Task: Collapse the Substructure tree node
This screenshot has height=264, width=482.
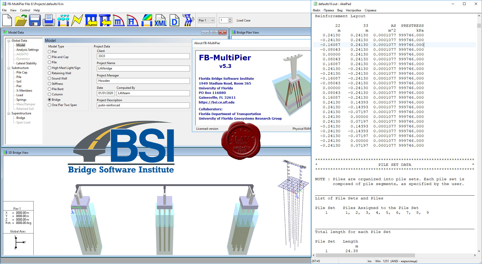Action: [x=9, y=68]
